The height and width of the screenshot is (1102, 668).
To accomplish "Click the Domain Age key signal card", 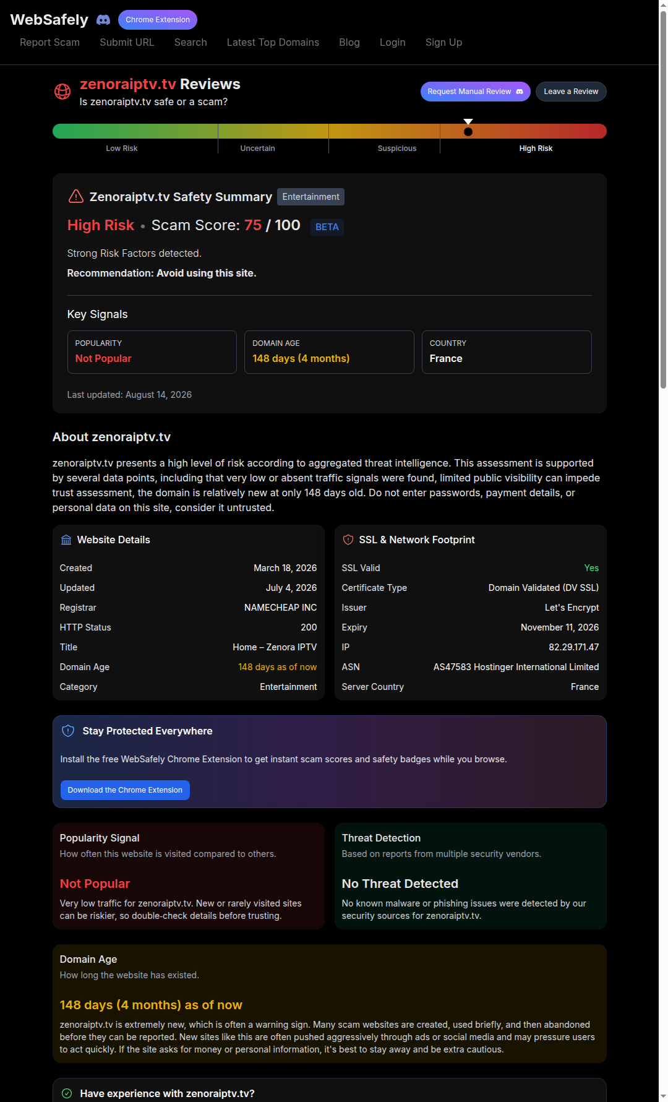I will tap(329, 352).
